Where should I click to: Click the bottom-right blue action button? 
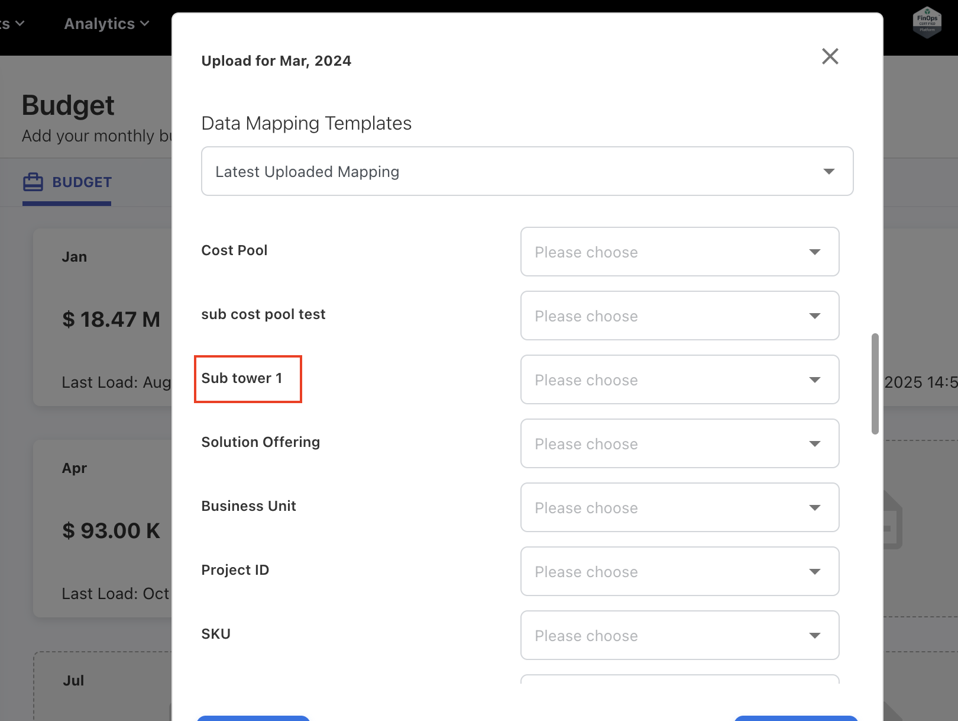pyautogui.click(x=796, y=719)
